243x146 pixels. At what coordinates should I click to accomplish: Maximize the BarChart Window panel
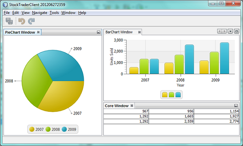tap(236, 32)
